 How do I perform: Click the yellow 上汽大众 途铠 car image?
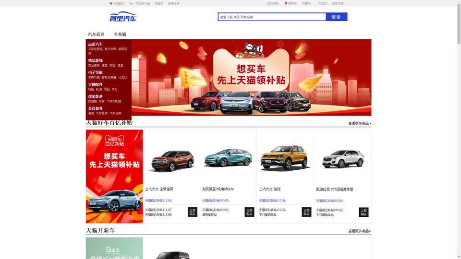coord(285,158)
